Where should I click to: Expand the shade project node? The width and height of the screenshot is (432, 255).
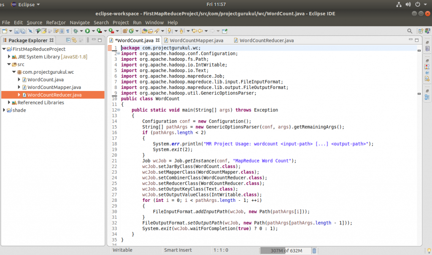coord(3,110)
